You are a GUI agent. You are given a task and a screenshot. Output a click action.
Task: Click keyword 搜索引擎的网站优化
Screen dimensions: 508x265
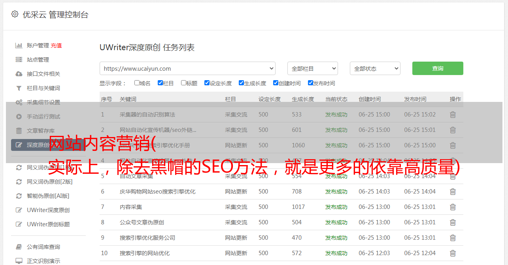(145, 253)
